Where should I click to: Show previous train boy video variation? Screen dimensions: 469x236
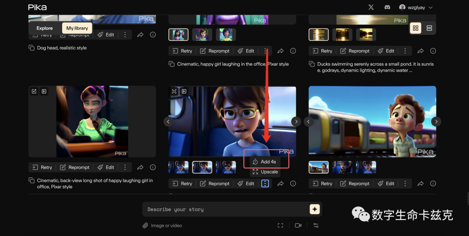click(308, 121)
